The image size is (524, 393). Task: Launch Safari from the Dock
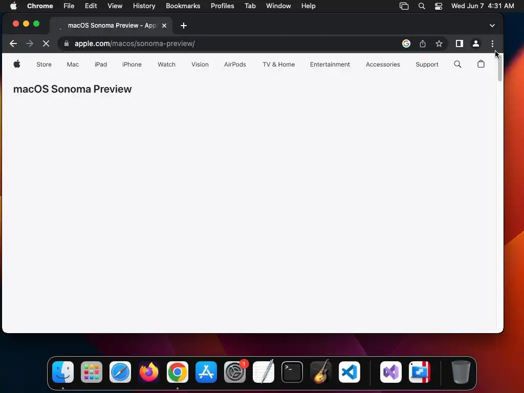click(x=120, y=372)
